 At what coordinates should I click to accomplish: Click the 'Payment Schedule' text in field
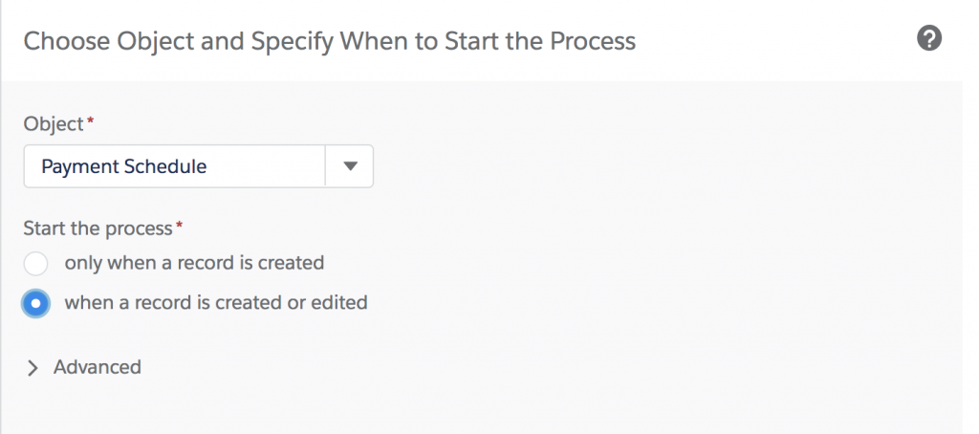124,166
